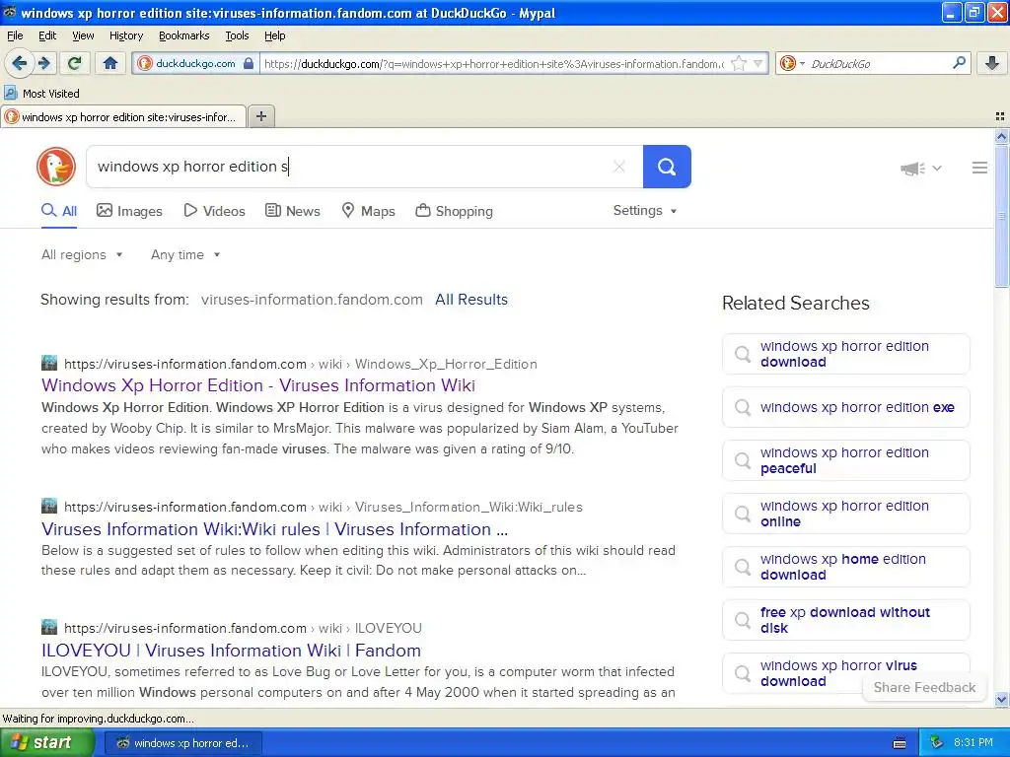Screen dimensions: 1010x757
Task: Click the search magnifier in toolbar search box
Action: 959,62
